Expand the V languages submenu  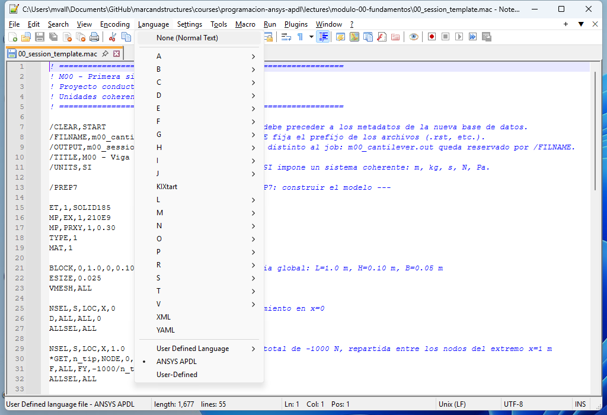[199, 304]
